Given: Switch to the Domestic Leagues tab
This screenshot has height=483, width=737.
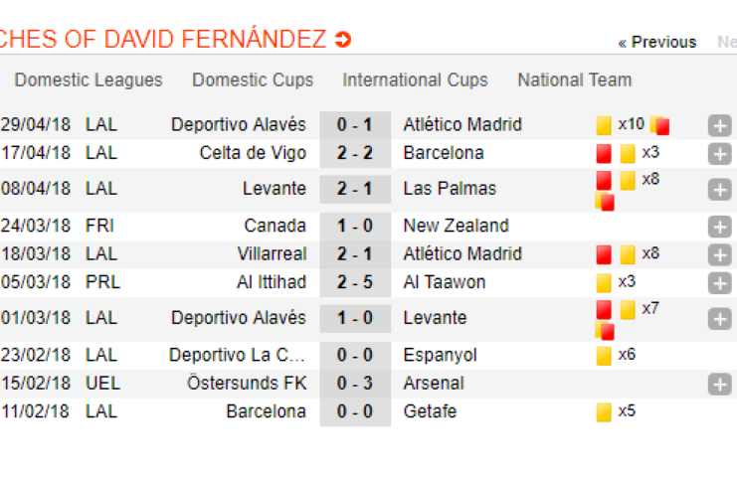Looking at the screenshot, I should point(89,80).
